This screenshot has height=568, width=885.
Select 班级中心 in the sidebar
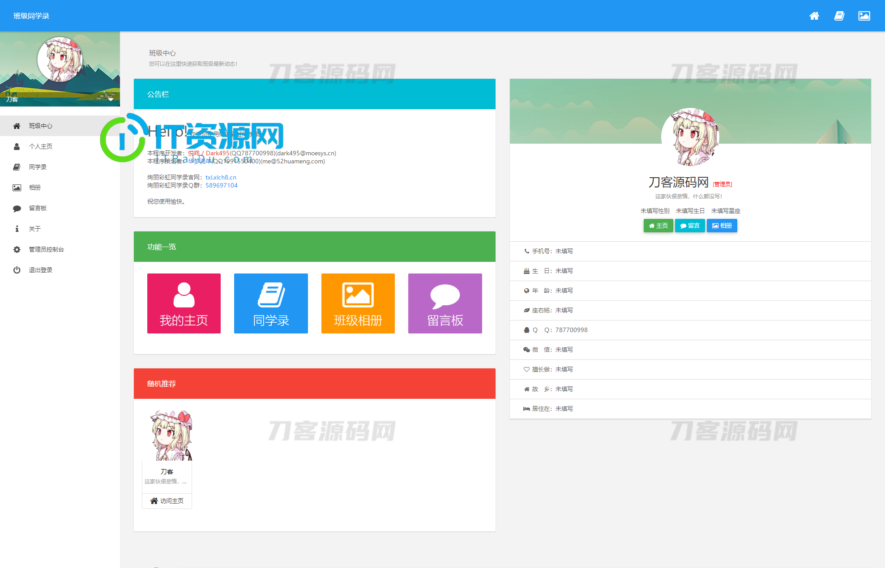(60, 126)
